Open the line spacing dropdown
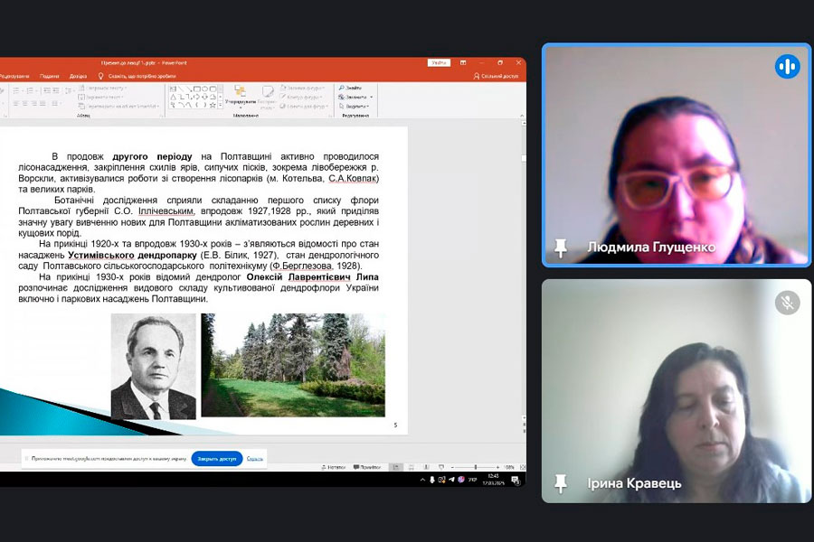The width and height of the screenshot is (814, 542). pyautogui.click(x=69, y=90)
